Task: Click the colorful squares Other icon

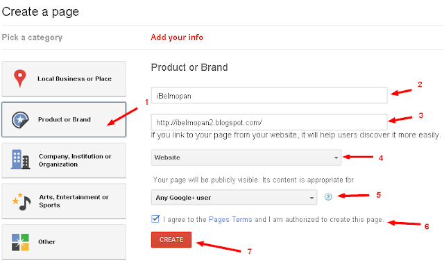Action: (x=20, y=242)
